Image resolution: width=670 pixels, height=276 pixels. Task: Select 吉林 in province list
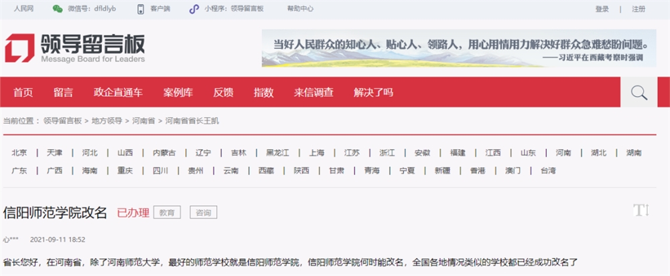tap(239, 152)
